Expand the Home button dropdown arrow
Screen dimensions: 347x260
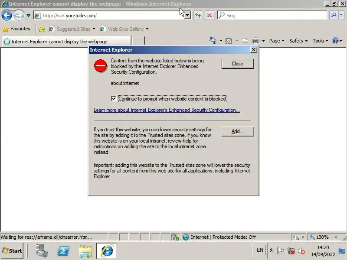point(221,41)
